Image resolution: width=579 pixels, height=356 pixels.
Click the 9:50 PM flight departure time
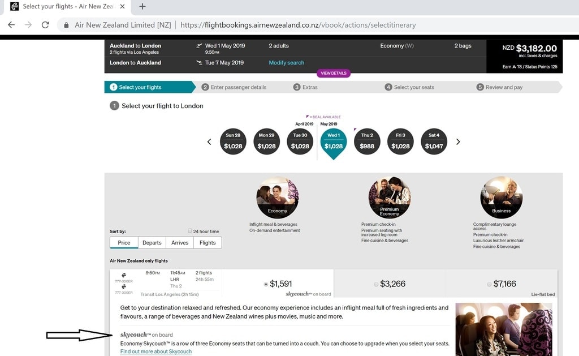(153, 273)
